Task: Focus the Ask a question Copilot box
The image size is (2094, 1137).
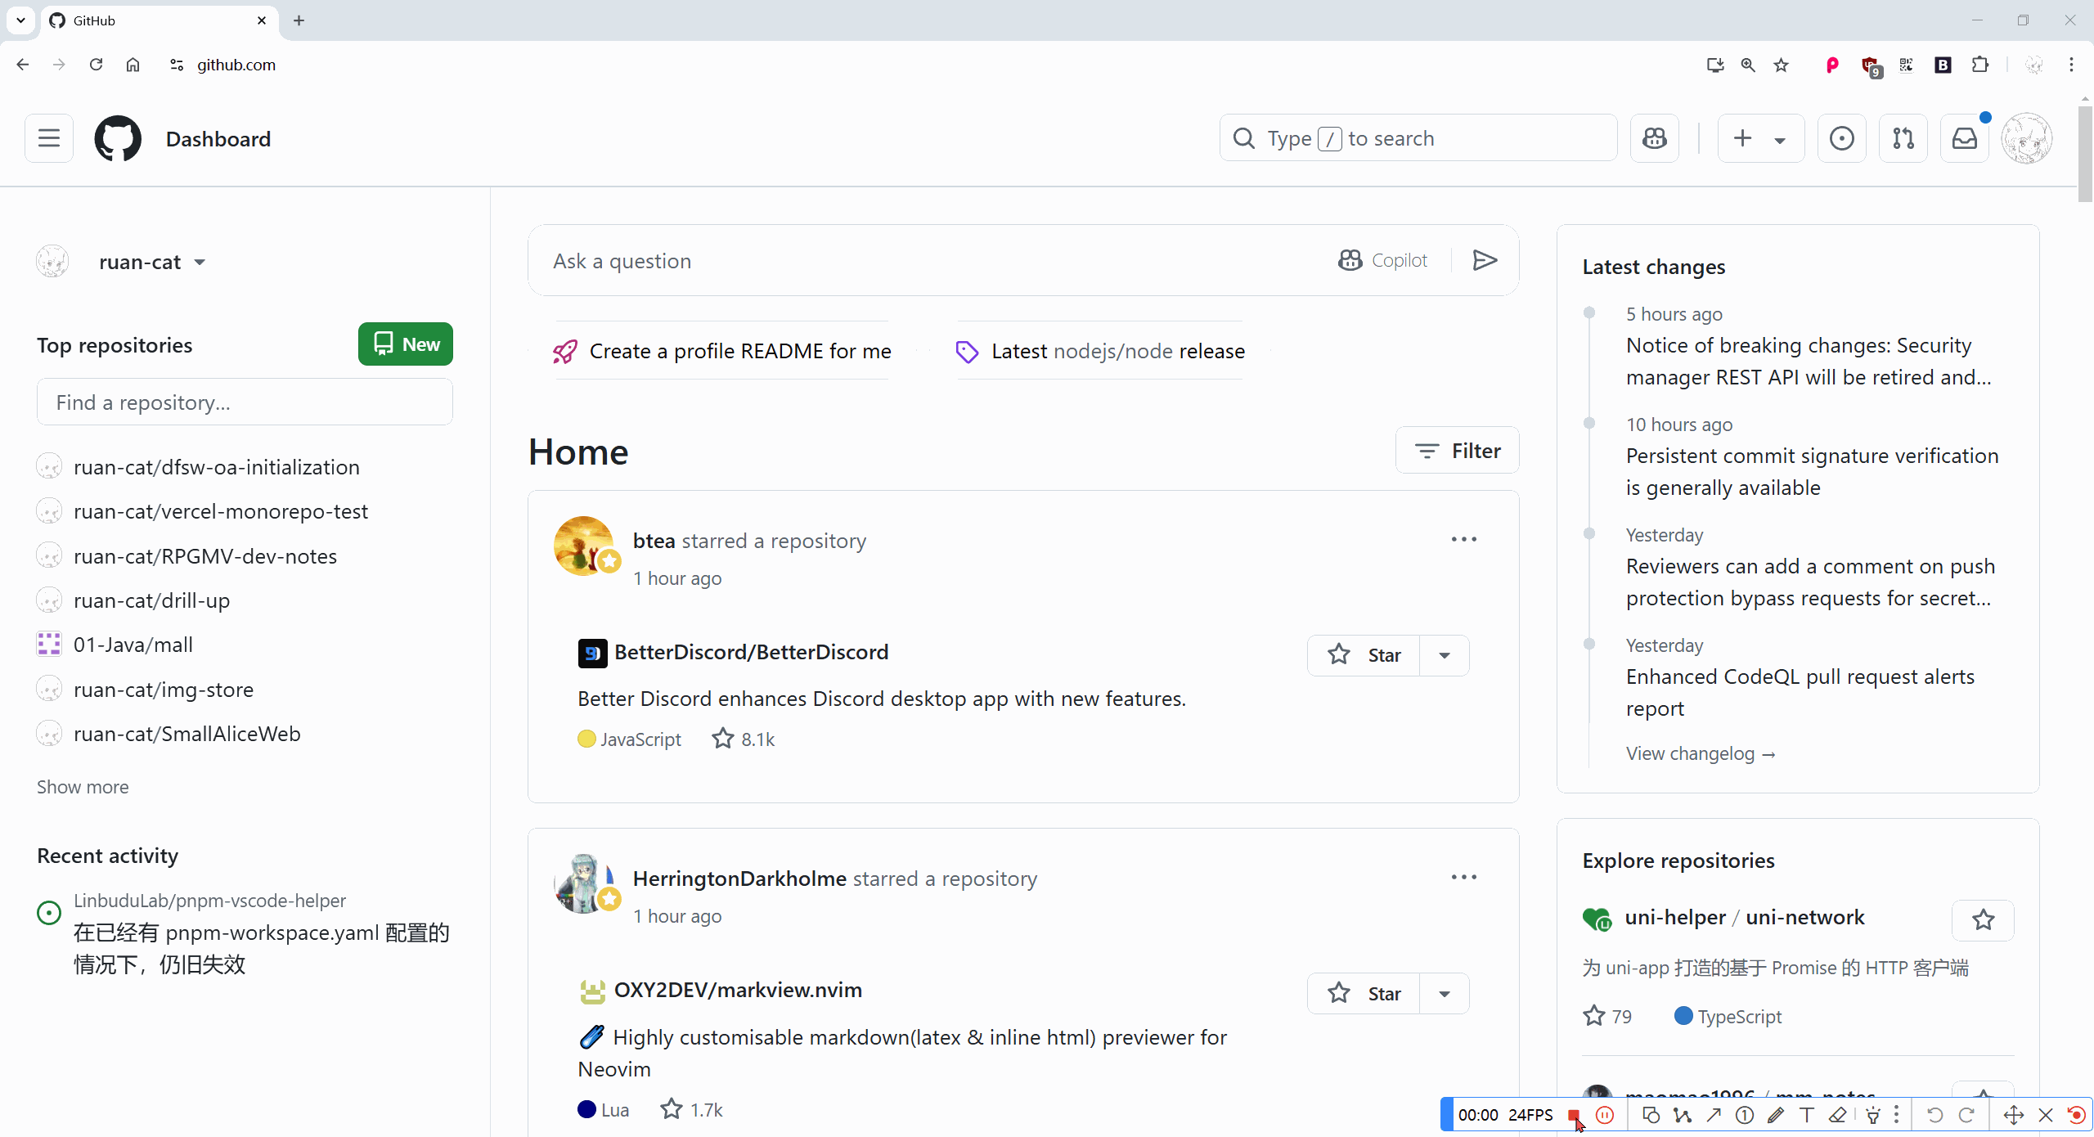Action: click(932, 261)
